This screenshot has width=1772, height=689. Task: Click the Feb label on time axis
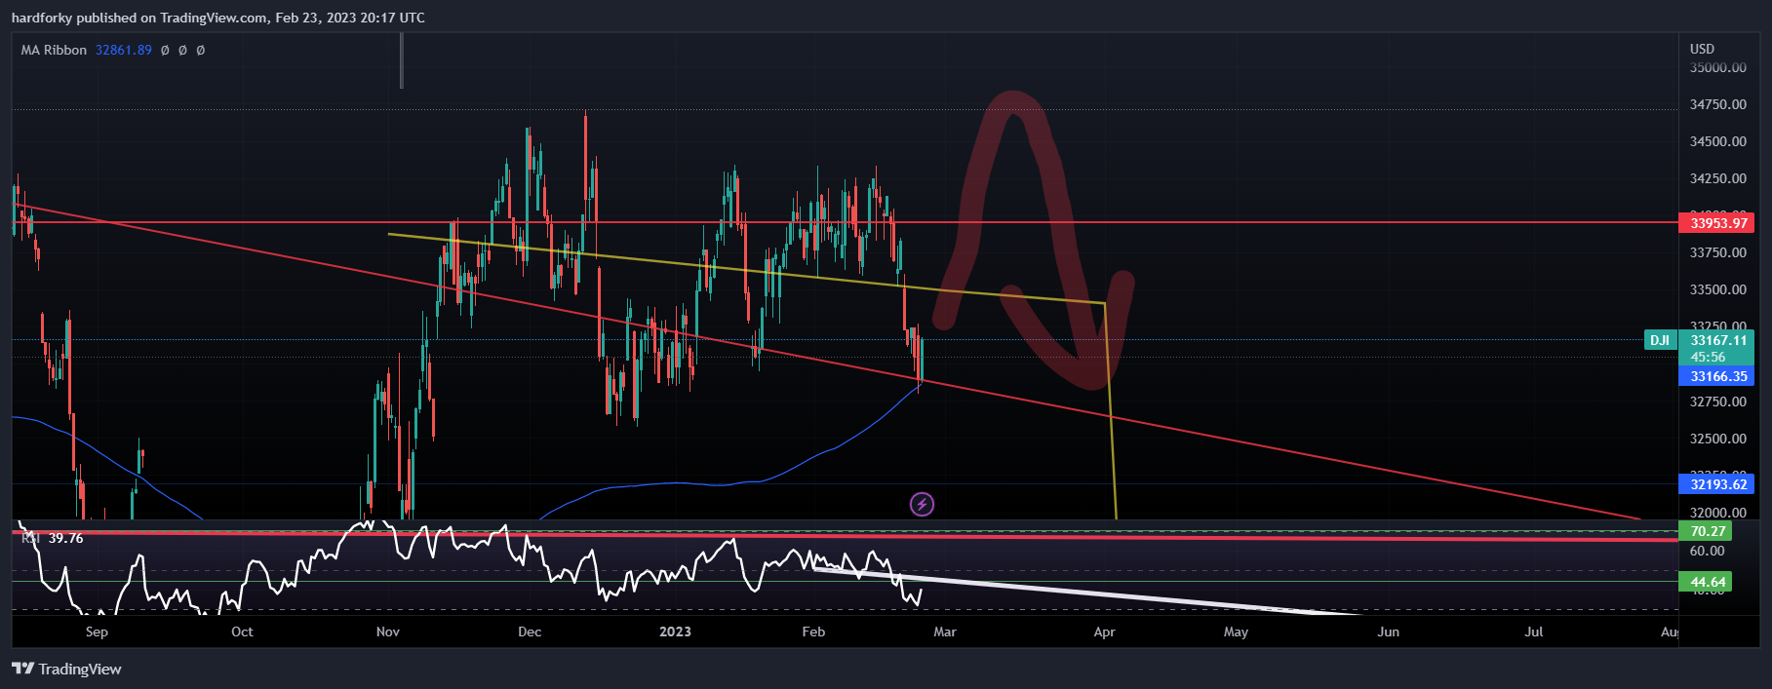[813, 632]
